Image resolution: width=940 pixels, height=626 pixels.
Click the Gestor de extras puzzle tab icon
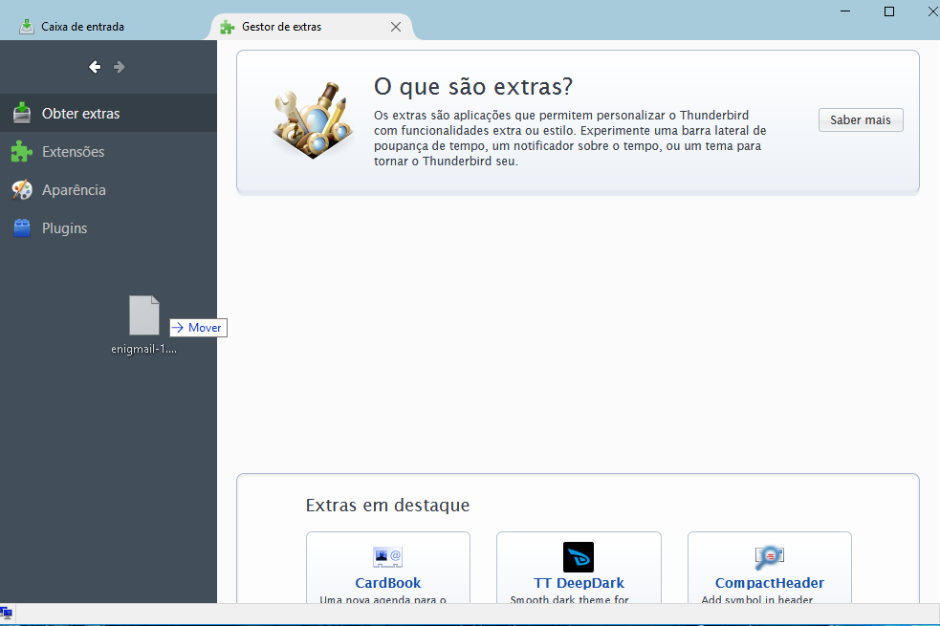(228, 27)
